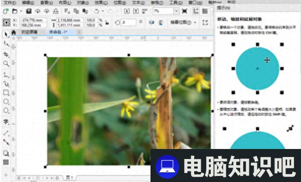Select the Pick tool
Viewport: 301px width, 182px height.
pyautogui.click(x=6, y=34)
